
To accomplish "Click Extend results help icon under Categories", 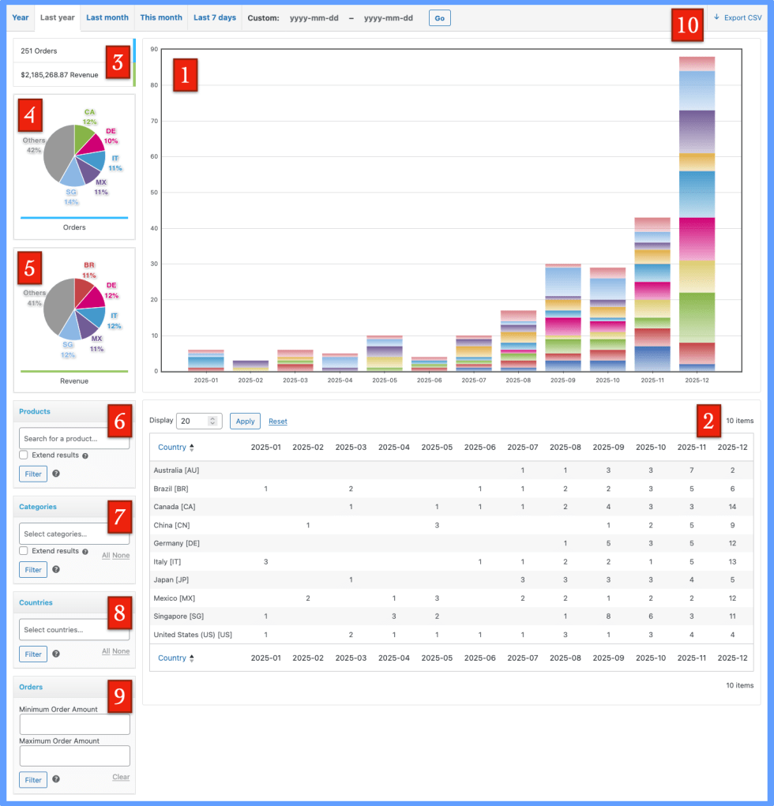I will pyautogui.click(x=85, y=551).
